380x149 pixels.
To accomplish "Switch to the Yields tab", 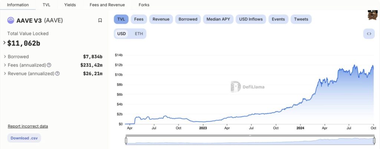I will 70,5.
